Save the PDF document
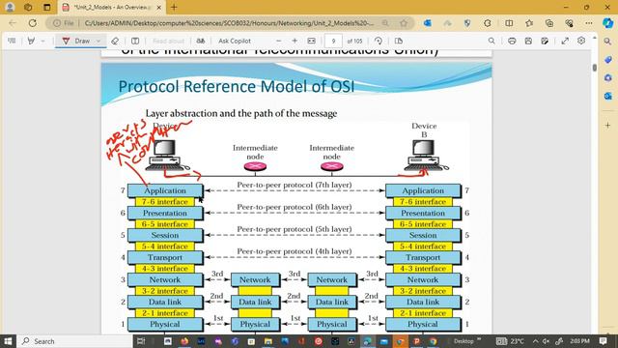This screenshot has width=618, height=348. (x=528, y=41)
